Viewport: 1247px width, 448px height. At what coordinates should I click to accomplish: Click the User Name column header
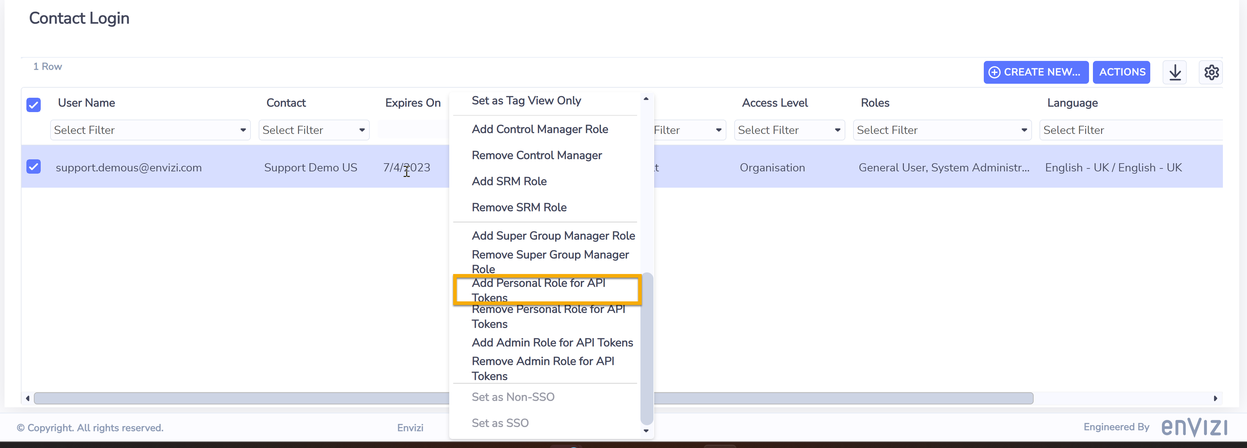click(86, 103)
